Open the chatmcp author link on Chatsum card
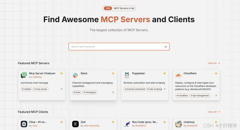 coord(37,77)
